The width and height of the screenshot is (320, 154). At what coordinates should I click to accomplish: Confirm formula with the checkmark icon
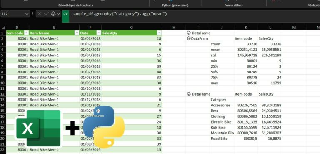(46, 14)
